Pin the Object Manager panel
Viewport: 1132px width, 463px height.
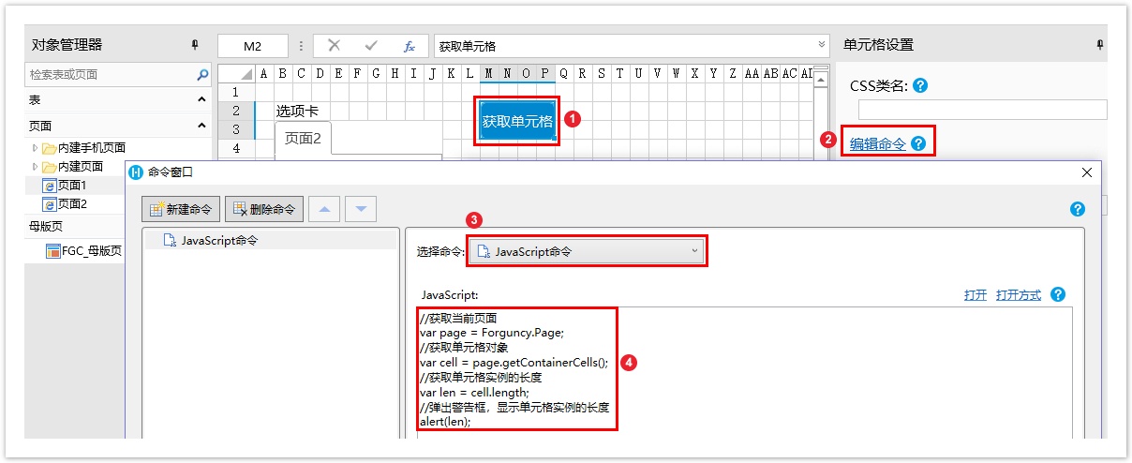tap(195, 45)
